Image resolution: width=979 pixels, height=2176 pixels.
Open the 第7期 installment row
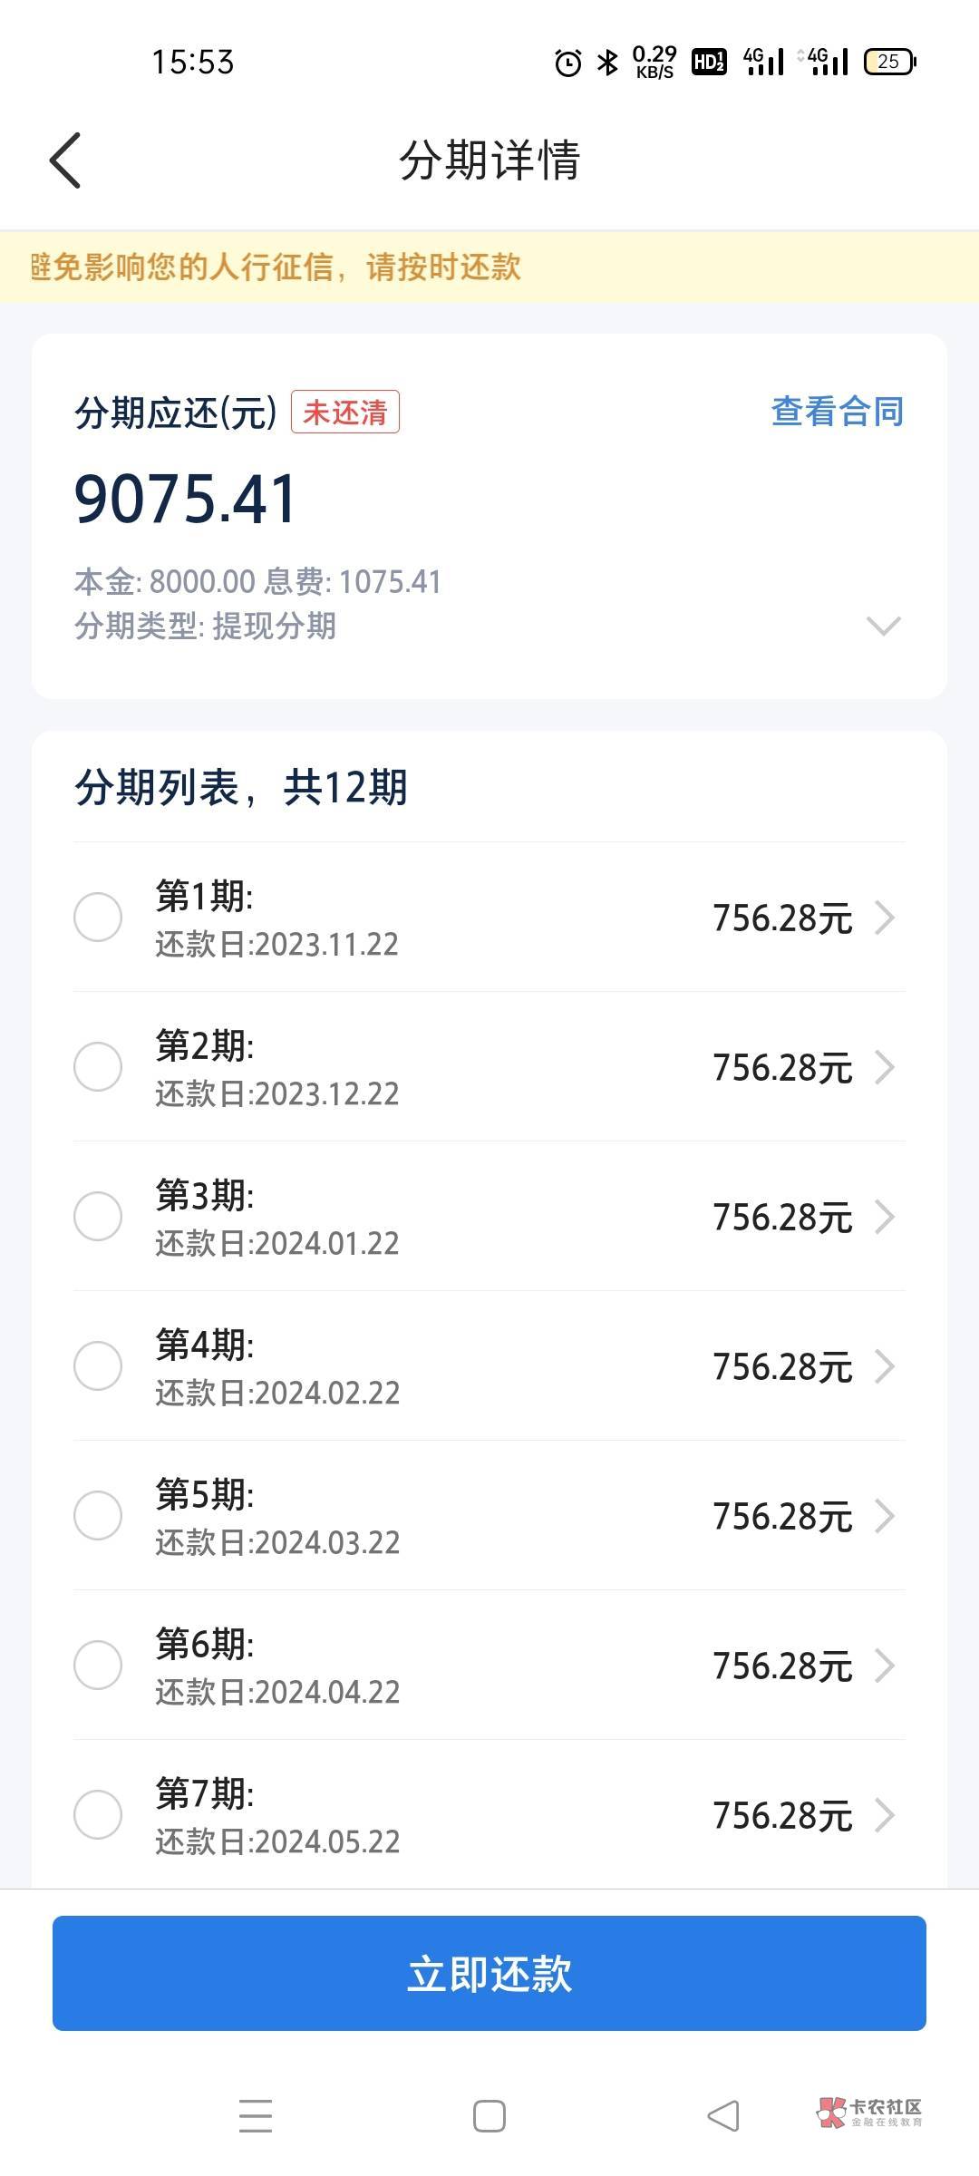tap(489, 1815)
